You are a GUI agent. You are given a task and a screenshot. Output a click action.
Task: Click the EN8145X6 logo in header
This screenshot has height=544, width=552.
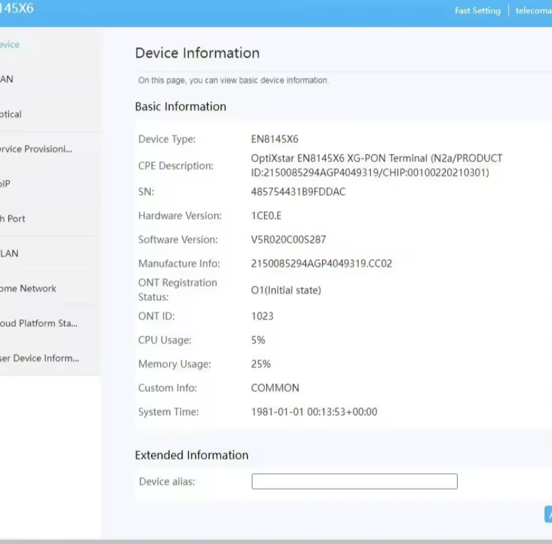[17, 9]
